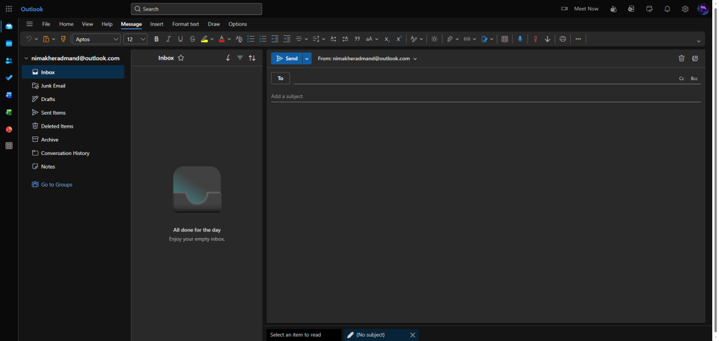The width and height of the screenshot is (719, 341).
Task: Toggle italic text formatting
Action: click(x=168, y=39)
